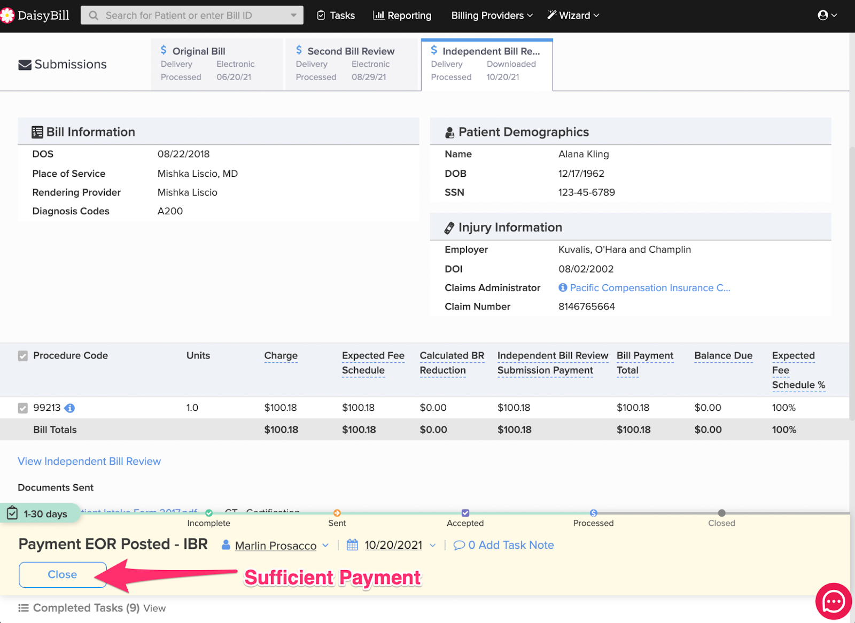Expand the due date 10/20/2021 dropdown
The width and height of the screenshot is (855, 623).
click(x=433, y=545)
